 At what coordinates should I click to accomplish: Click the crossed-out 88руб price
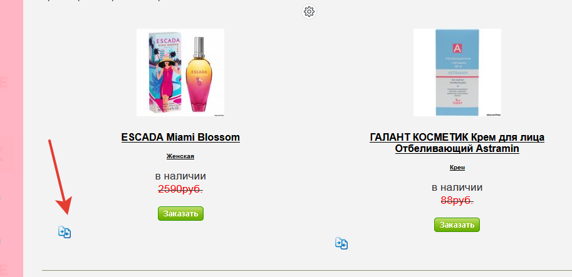tap(457, 200)
